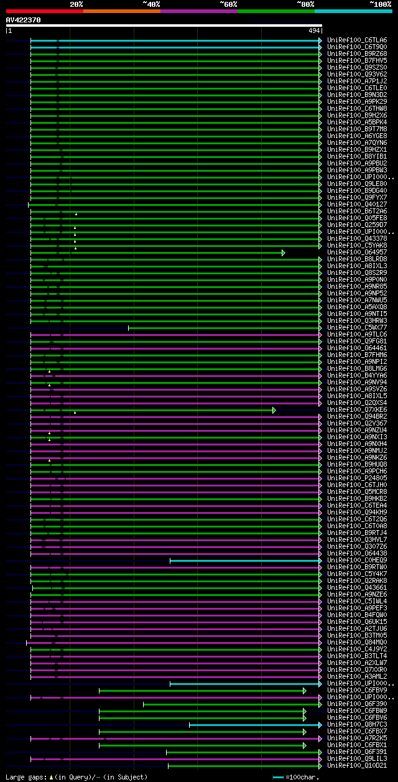The image size is (398, 782).
Task: Click the C5WX77 green alignment bar
Action: point(224,328)
